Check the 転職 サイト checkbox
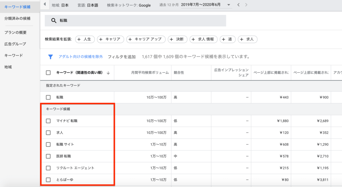 (48, 145)
